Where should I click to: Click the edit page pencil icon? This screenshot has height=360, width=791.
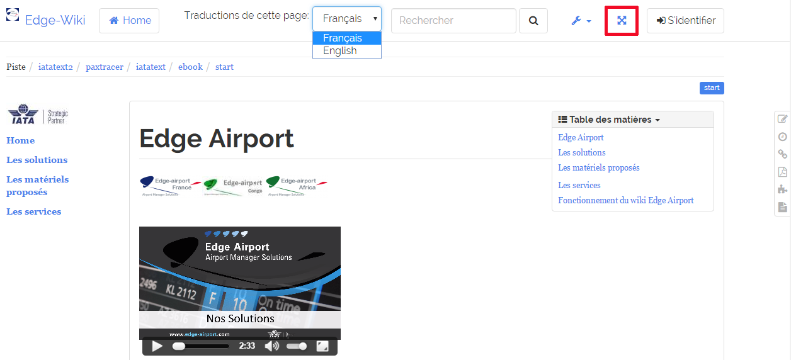tap(782, 119)
